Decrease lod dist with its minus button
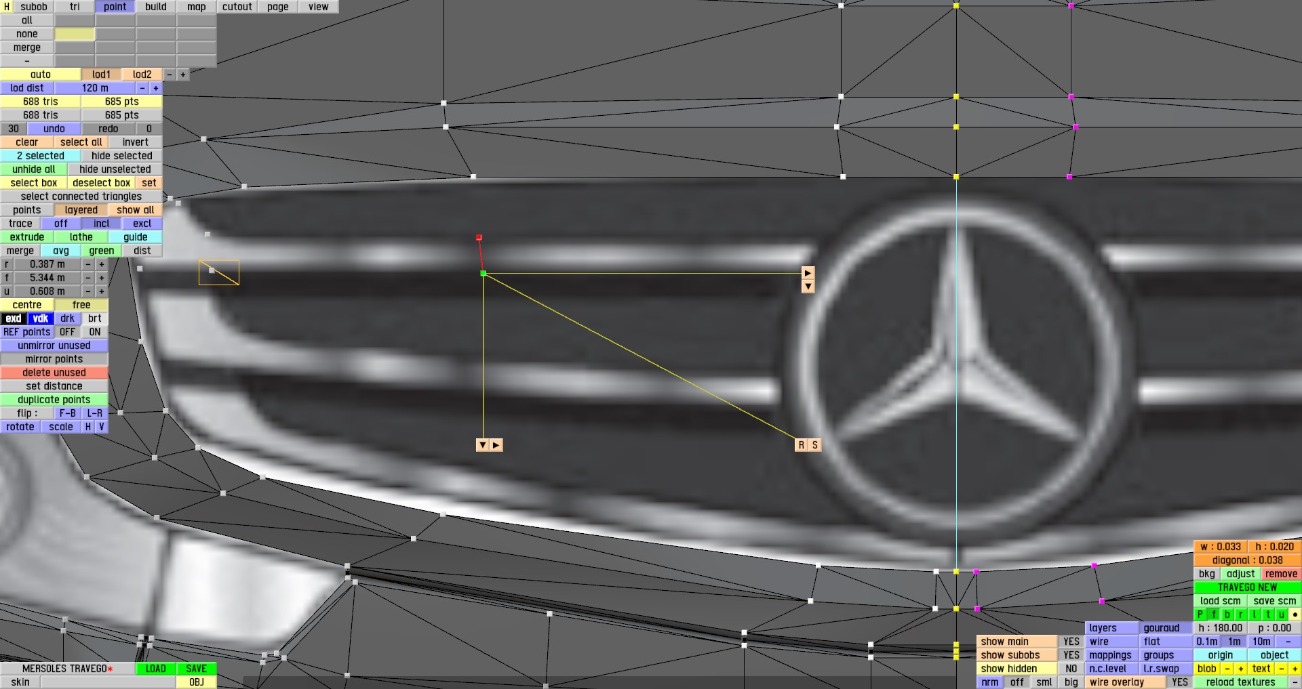The image size is (1302, 689). coord(142,88)
